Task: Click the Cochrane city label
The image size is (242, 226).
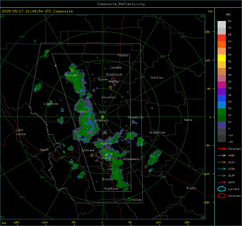Action: 88,150
